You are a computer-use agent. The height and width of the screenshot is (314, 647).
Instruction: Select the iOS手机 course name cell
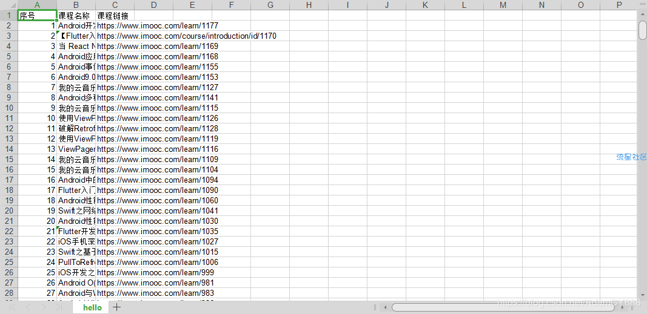76,242
